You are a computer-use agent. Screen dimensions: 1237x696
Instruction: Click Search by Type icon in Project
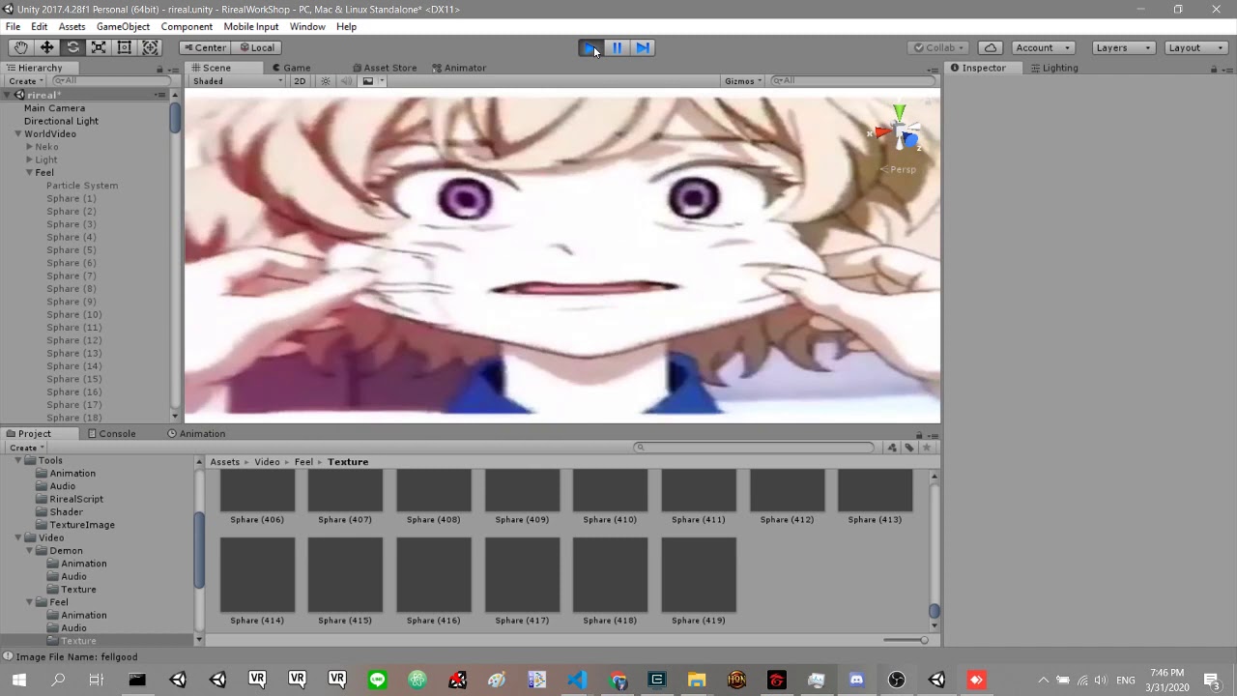pos(892,448)
